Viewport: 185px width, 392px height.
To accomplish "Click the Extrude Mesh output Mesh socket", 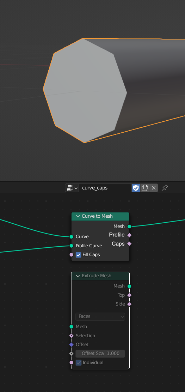I will coord(129,286).
